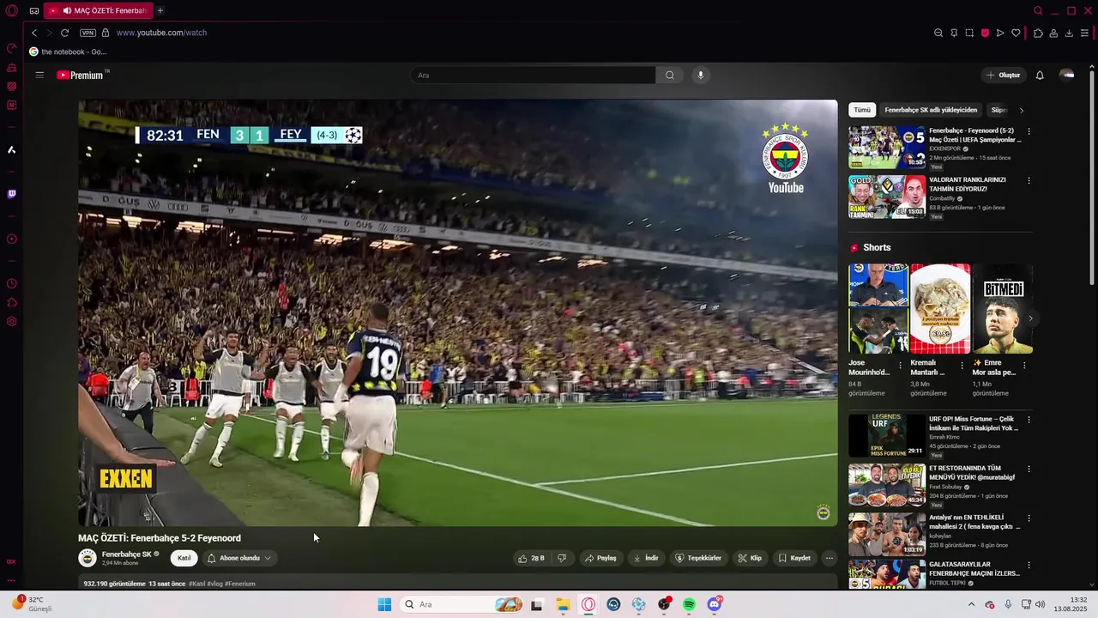This screenshot has width=1098, height=618.
Task: Open a new browser tab
Action: coord(160,10)
